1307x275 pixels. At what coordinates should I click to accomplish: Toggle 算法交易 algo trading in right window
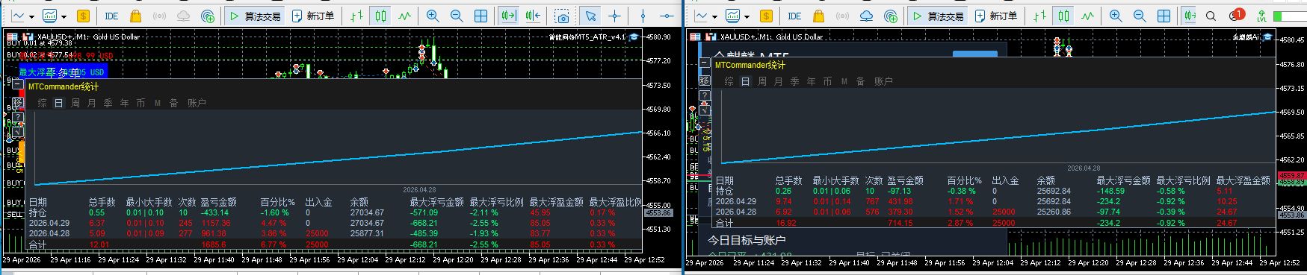(937, 15)
